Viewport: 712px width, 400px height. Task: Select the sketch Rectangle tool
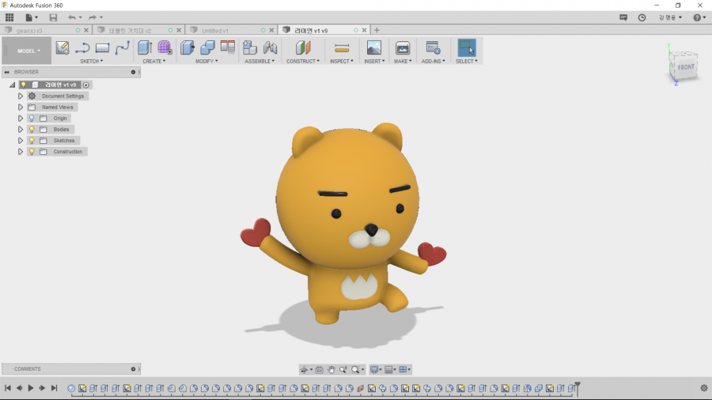102,48
